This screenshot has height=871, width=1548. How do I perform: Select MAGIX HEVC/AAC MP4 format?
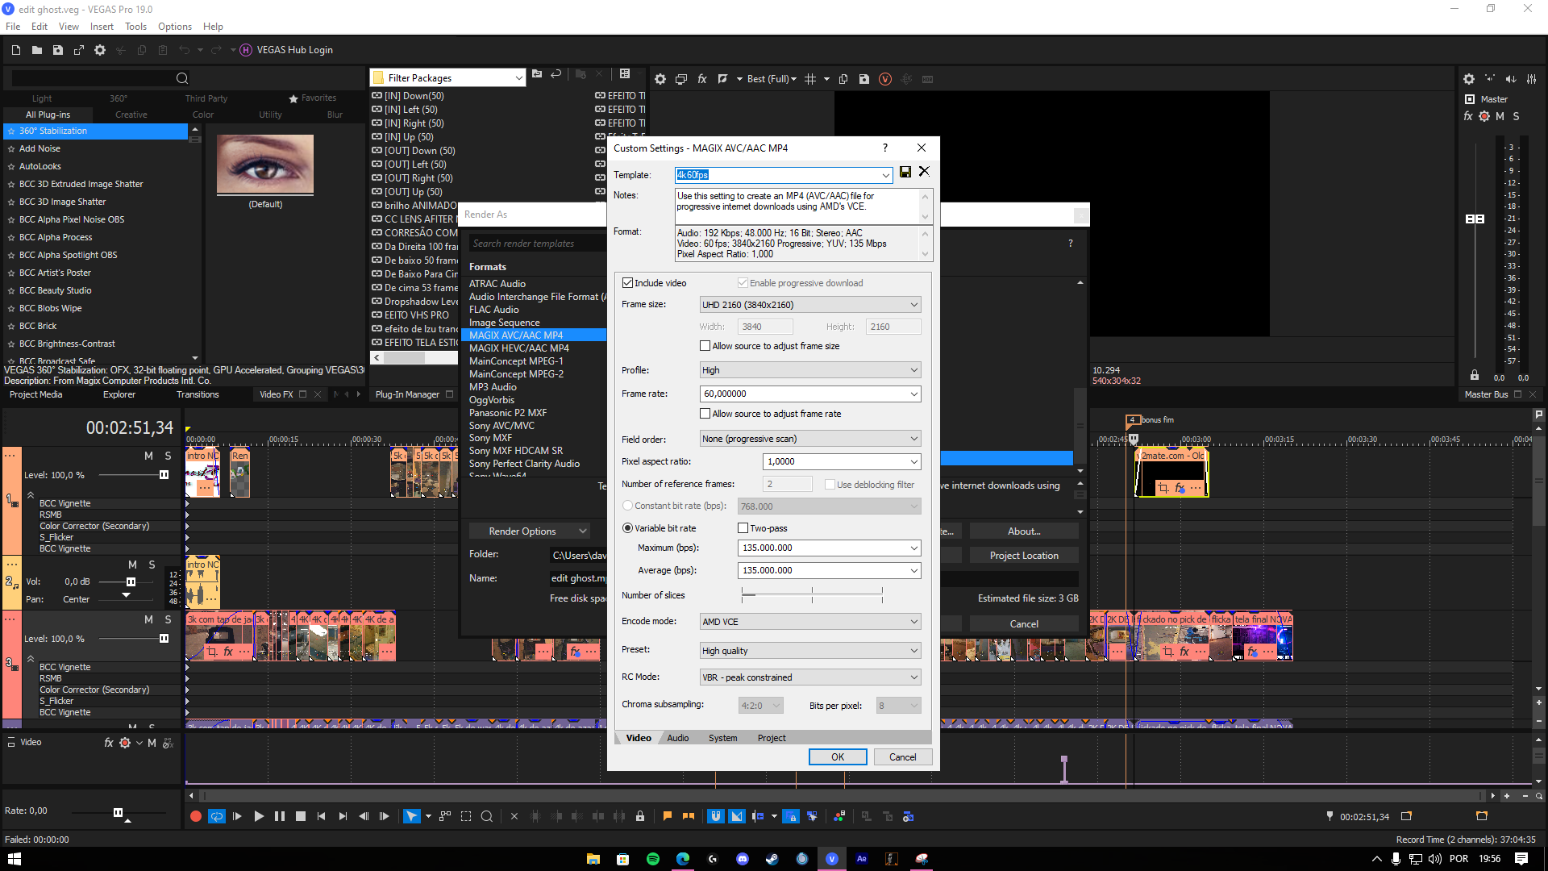(519, 348)
